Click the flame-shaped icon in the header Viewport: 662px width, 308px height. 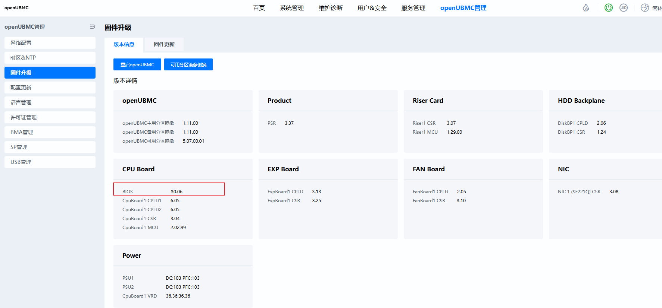coord(586,8)
